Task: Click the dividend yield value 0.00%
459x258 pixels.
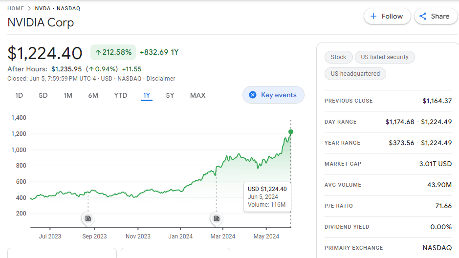Action: (441, 227)
